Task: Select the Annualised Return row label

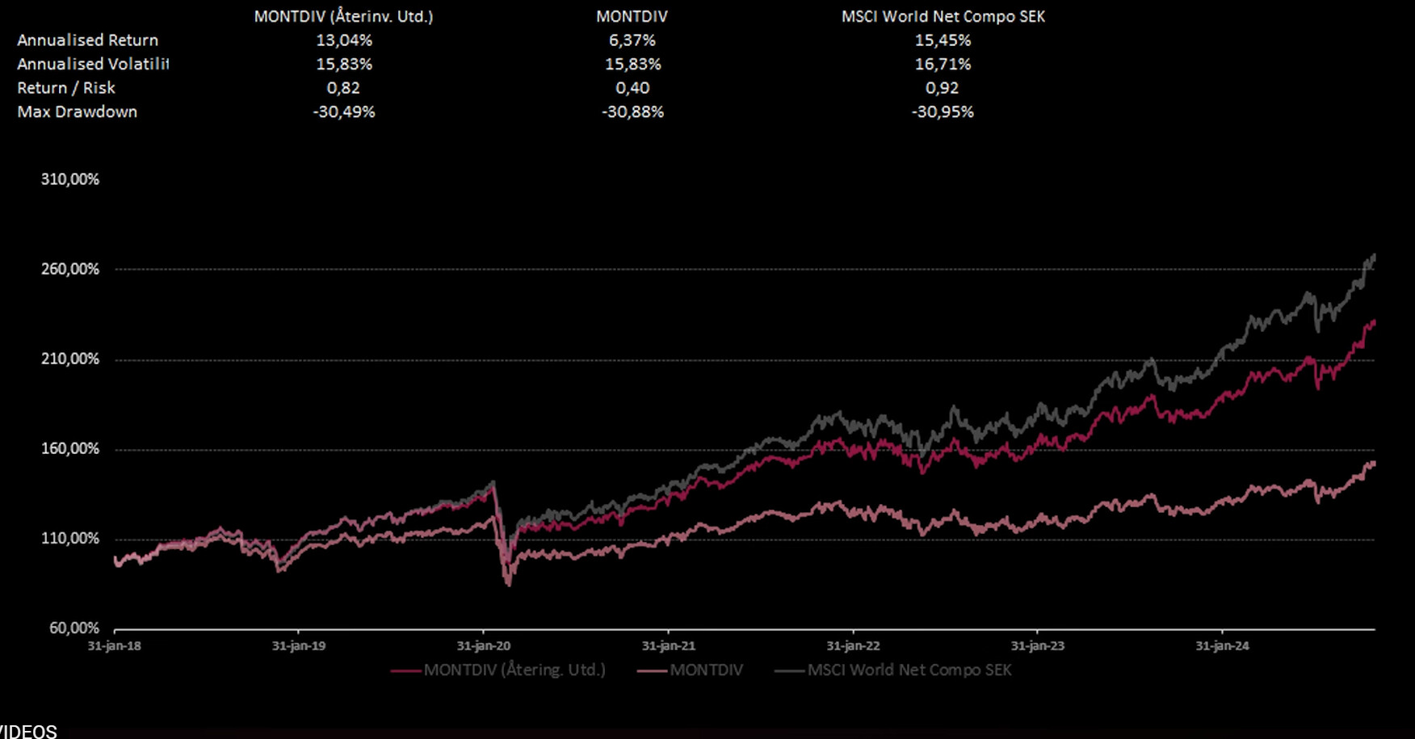Action: (x=87, y=40)
